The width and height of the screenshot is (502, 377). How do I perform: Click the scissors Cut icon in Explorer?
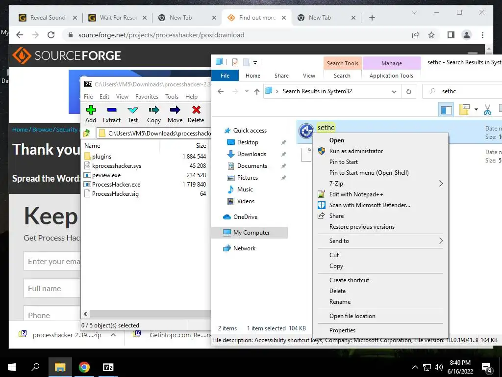(x=487, y=109)
